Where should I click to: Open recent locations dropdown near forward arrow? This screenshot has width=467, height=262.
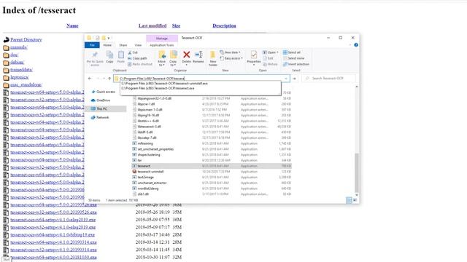pyautogui.click(x=104, y=79)
